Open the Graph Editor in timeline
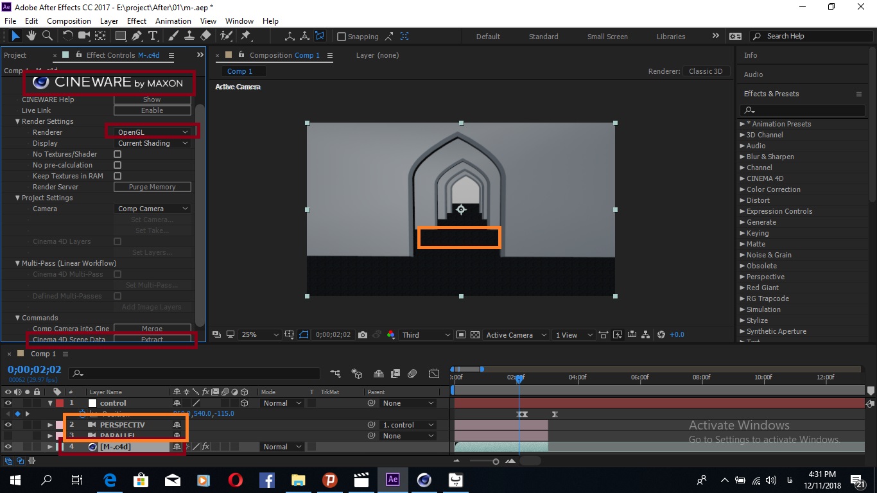Viewport: 877px width, 493px height. [x=435, y=374]
